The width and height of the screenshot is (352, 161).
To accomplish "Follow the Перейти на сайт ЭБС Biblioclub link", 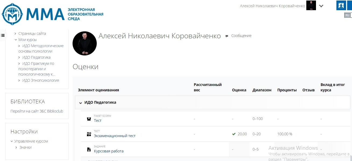I will click(x=37, y=111).
